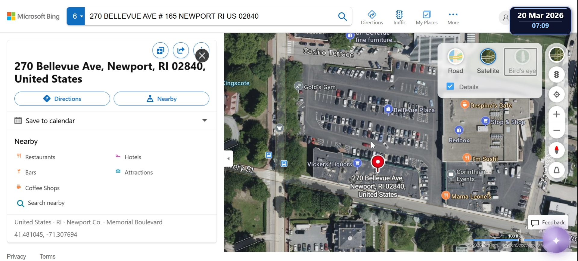The height and width of the screenshot is (261, 578).
Task: Open the More menu
Action: click(453, 17)
